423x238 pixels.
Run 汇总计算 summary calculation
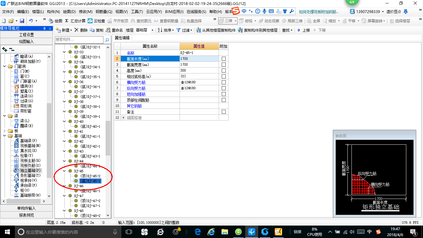pos(75,21)
